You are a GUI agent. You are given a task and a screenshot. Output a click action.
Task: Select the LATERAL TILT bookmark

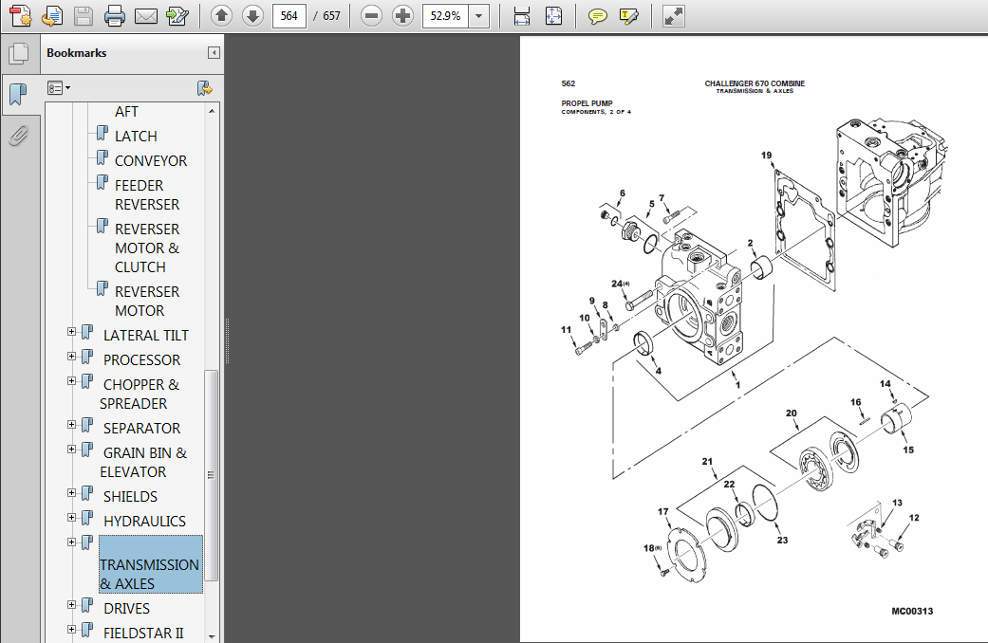click(145, 336)
